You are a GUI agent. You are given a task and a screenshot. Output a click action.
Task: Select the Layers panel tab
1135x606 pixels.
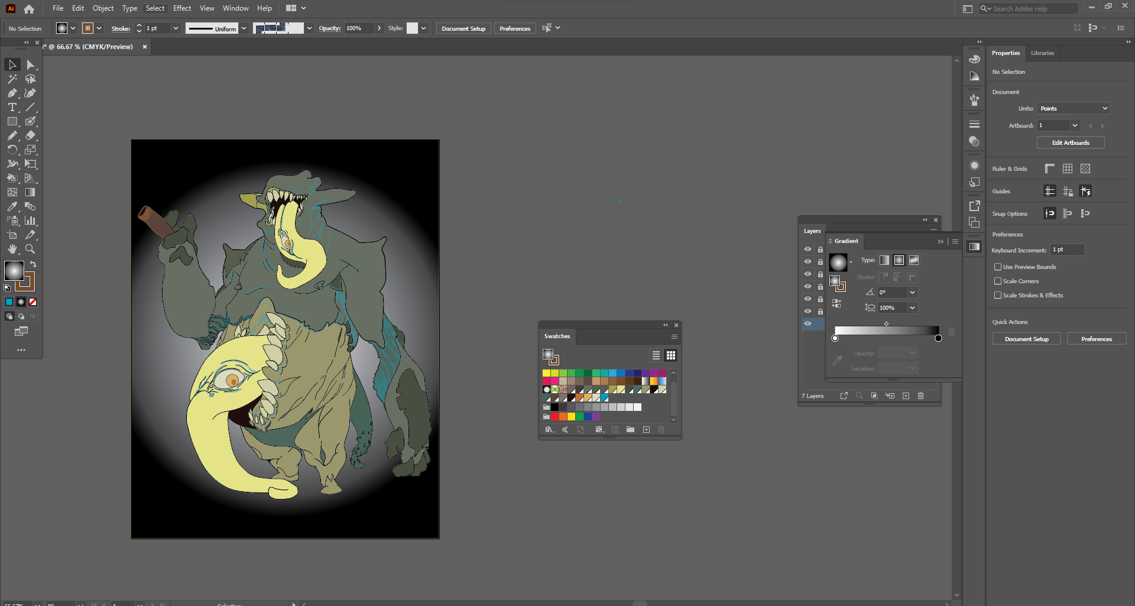(812, 231)
